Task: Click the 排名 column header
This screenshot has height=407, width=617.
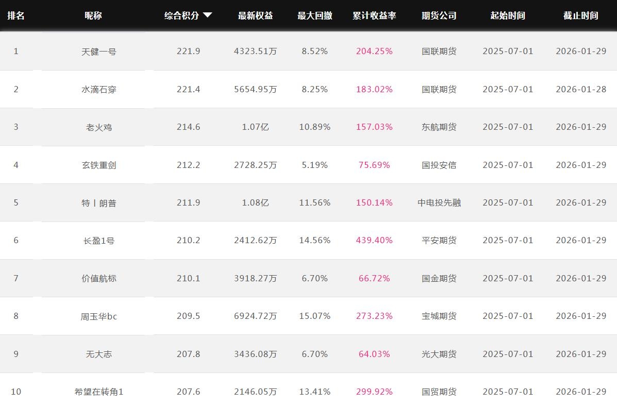Action: tap(16, 15)
